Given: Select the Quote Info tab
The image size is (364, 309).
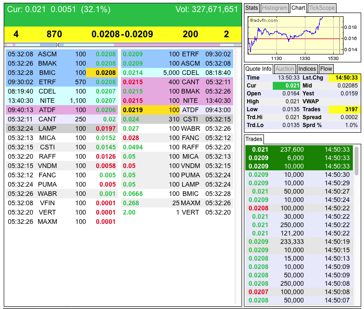Looking at the screenshot, I should pos(258,69).
